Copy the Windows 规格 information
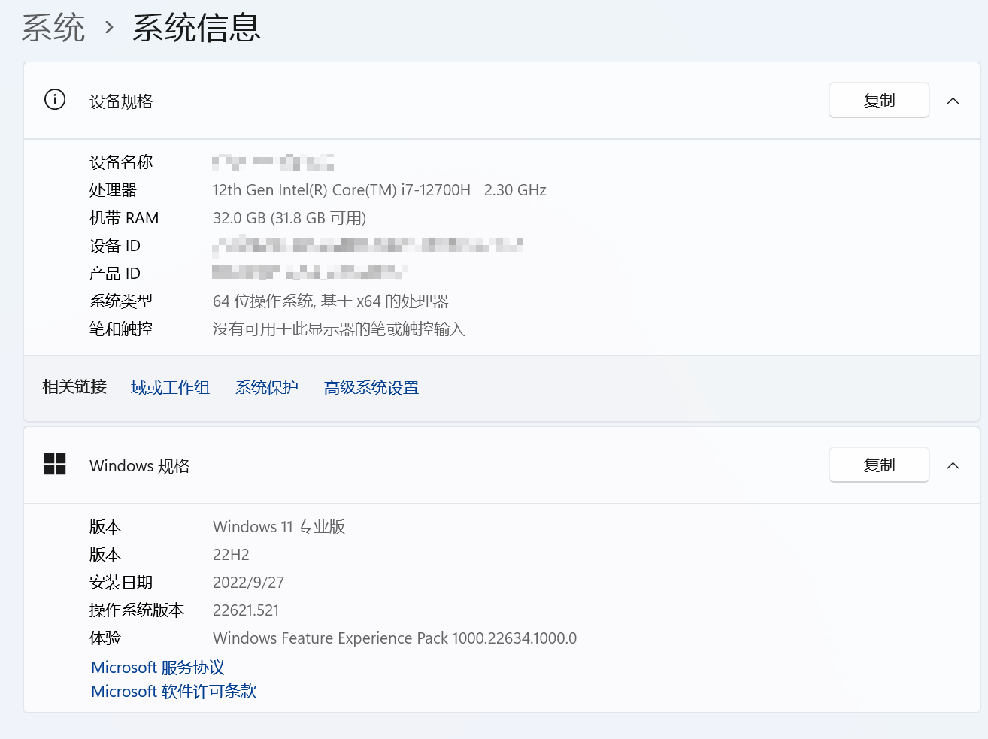The image size is (988, 739). [878, 464]
